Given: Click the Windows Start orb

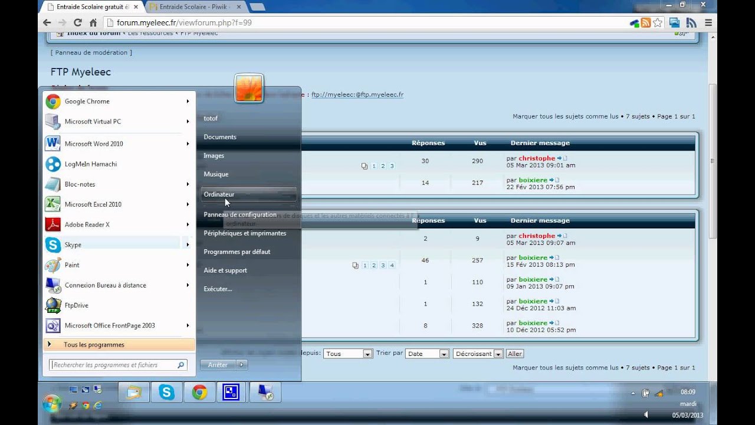Looking at the screenshot, I should 52,403.
